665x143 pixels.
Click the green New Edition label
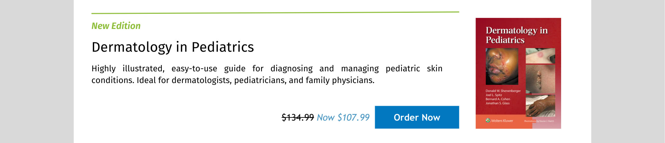click(116, 26)
